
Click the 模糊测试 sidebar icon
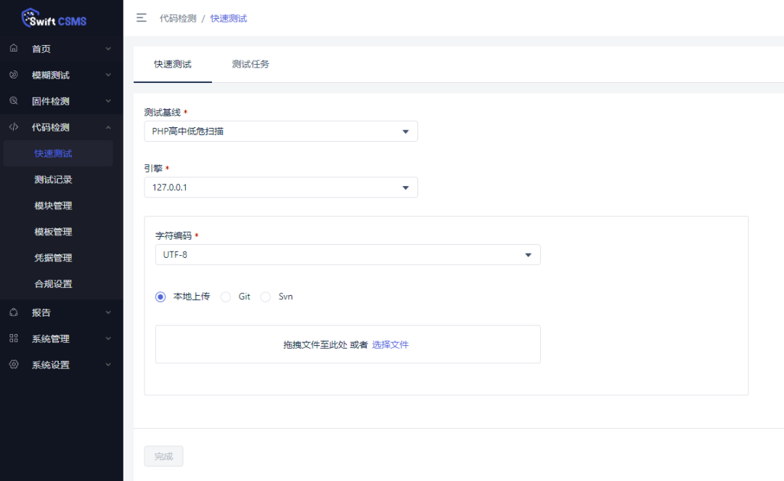[14, 75]
